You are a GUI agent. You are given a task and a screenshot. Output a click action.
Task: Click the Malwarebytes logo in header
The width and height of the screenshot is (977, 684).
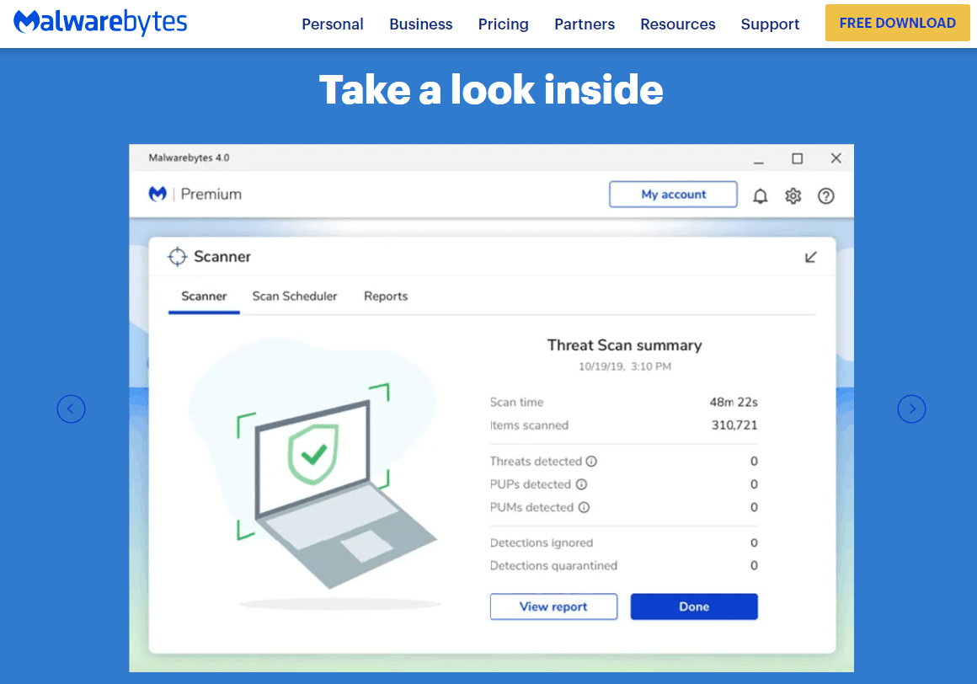pos(100,23)
